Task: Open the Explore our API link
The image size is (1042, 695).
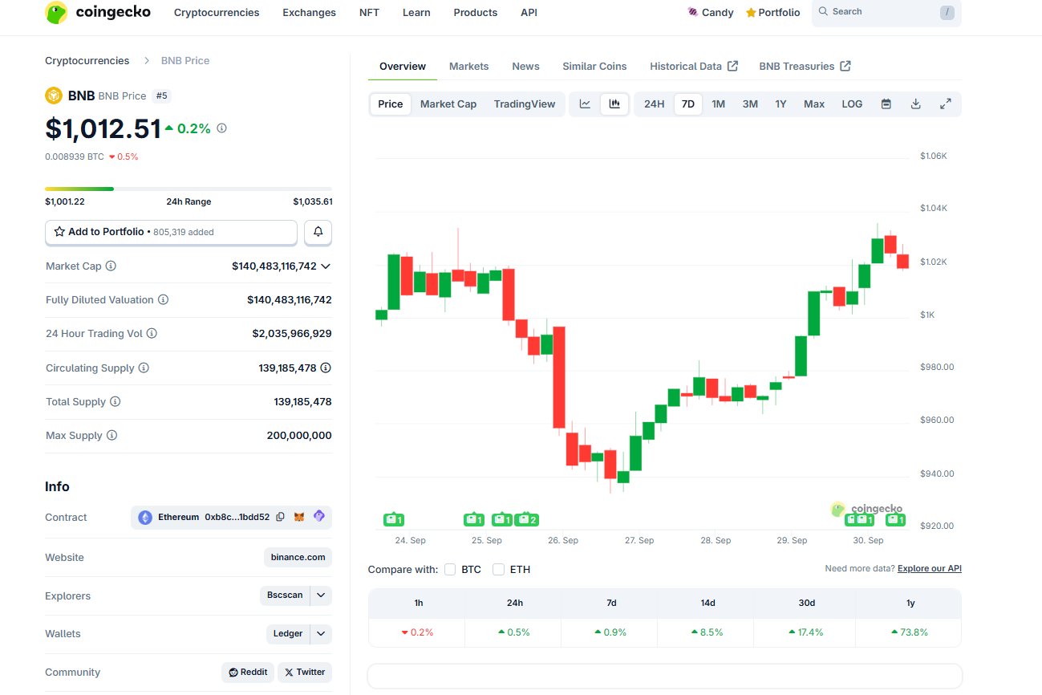Action: point(929,569)
